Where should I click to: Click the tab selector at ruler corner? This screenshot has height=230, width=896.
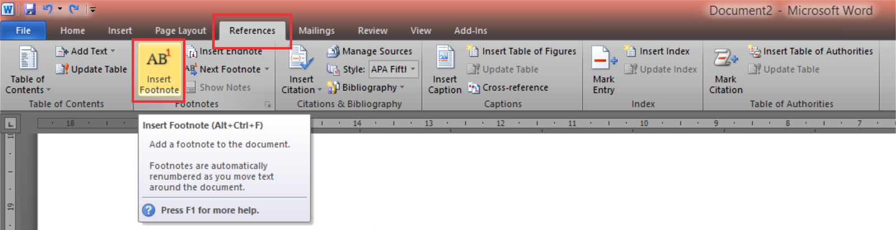[10, 124]
